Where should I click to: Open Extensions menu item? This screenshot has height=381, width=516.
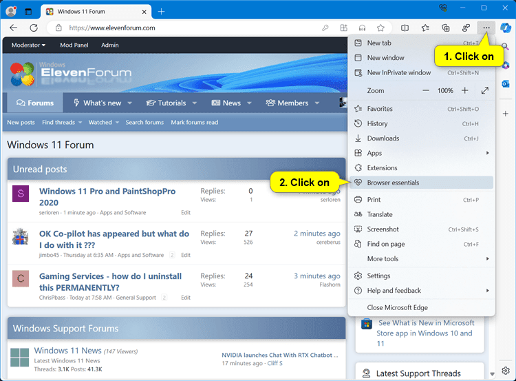[x=422, y=167]
